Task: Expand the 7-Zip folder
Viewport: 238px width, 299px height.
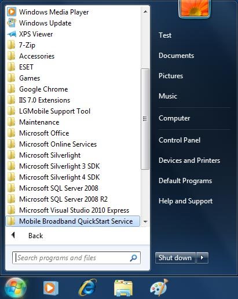Action: point(73,45)
